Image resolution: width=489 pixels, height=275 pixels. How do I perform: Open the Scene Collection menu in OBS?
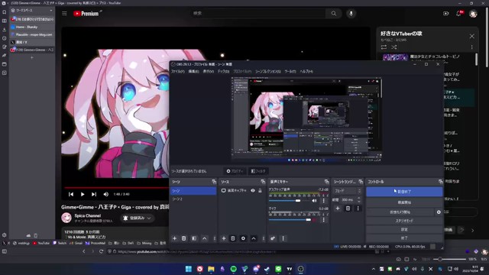coord(268,71)
